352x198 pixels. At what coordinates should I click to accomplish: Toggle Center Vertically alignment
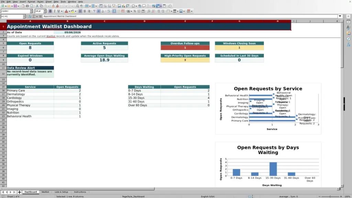point(99,11)
